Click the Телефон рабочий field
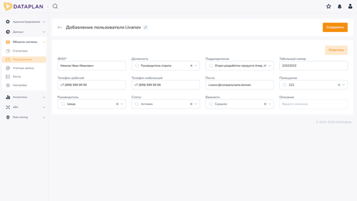This screenshot has height=201, width=357. click(x=92, y=85)
